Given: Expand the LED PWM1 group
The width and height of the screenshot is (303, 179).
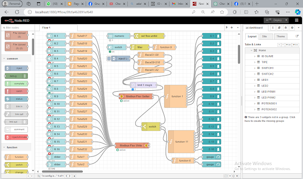Looking at the screenshot, I should coord(255,92).
